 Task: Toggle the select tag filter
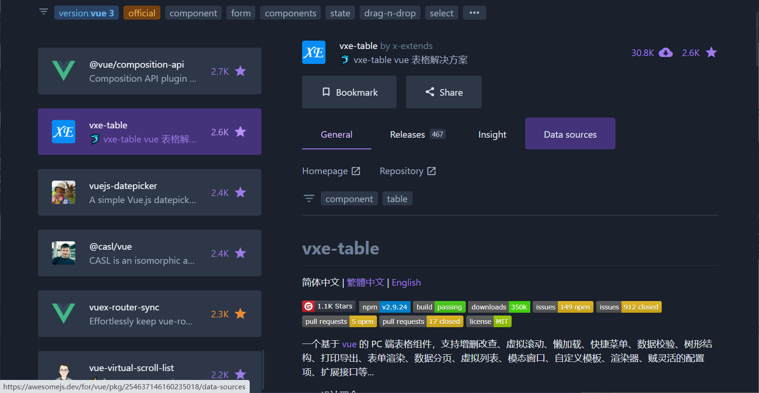[441, 13]
